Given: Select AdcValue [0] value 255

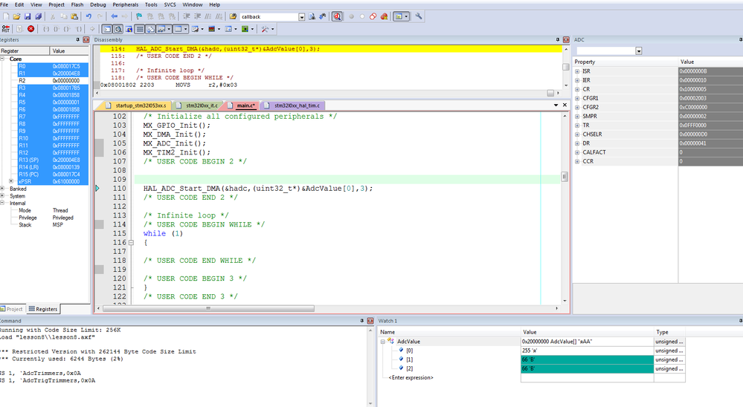Looking at the screenshot, I should point(587,351).
